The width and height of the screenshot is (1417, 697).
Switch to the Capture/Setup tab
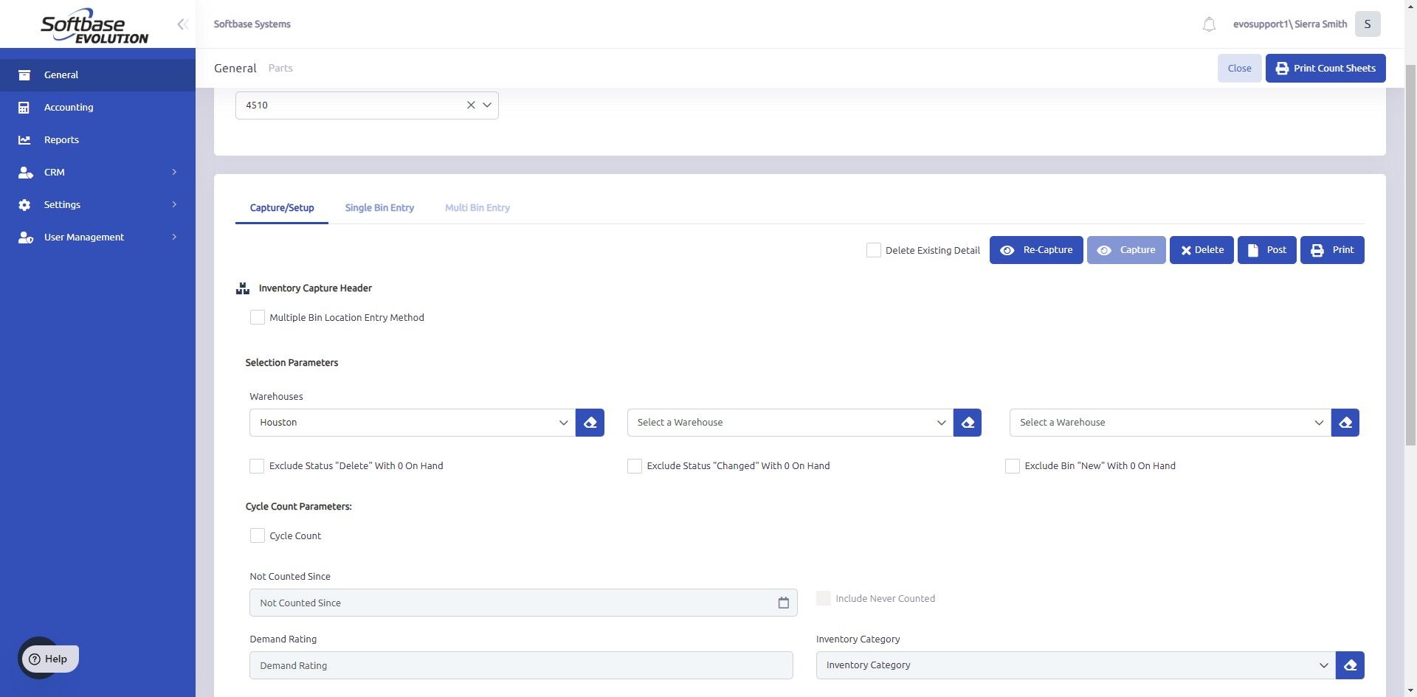[282, 208]
